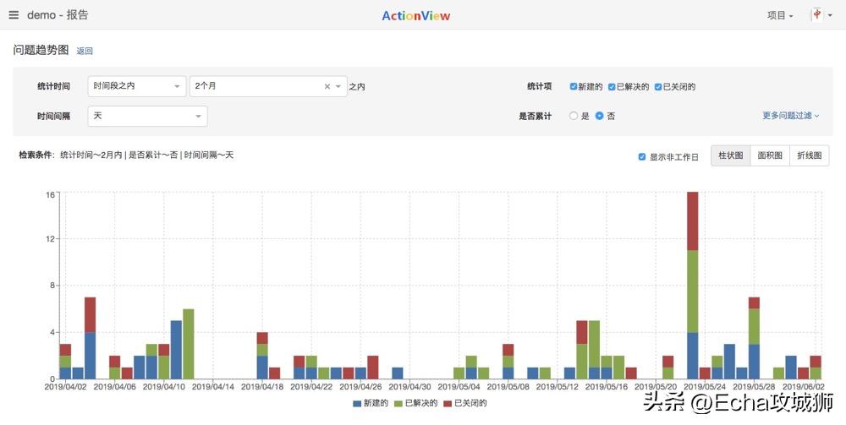Viewport: 846px width, 425px height.
Task: Click the tallest bar's green segment
Action: pyautogui.click(x=692, y=292)
